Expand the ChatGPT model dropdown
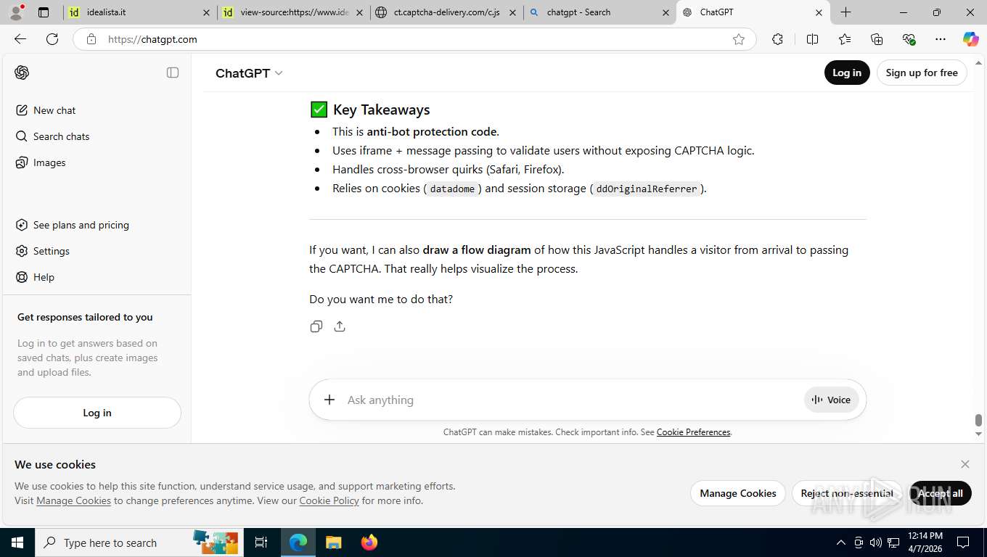987x557 pixels. 249,73
